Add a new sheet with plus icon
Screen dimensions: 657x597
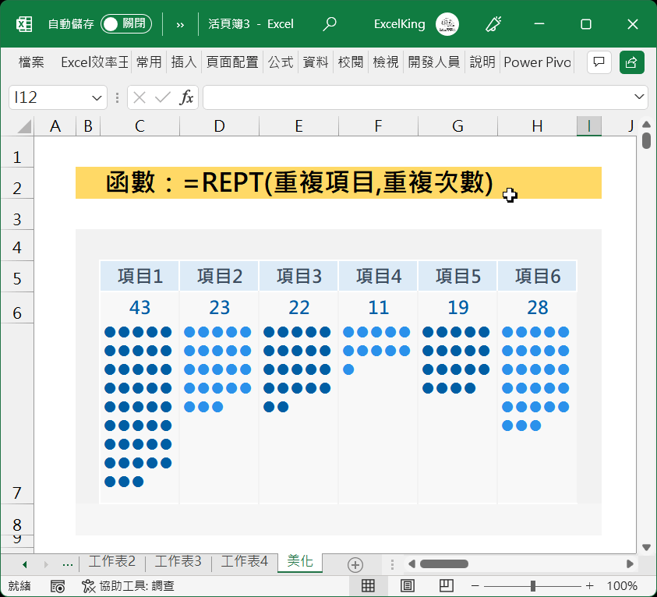coord(355,564)
